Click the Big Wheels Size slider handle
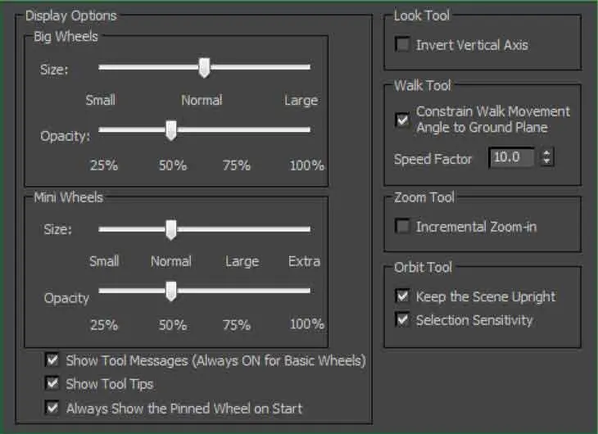Viewport: 598px width, 434px height. tap(205, 68)
